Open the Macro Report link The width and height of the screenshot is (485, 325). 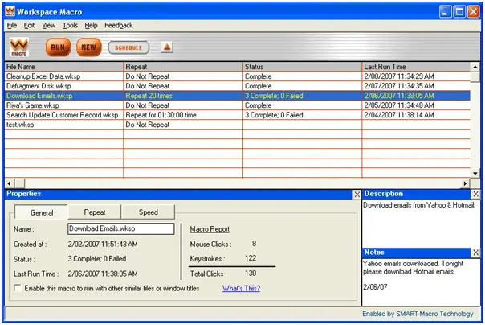point(210,229)
